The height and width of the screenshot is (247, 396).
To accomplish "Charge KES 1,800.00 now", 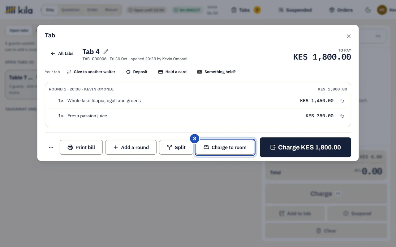I will [305, 147].
